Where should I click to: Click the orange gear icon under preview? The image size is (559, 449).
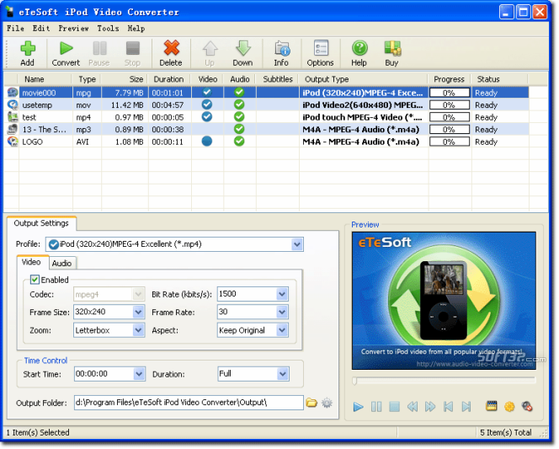(x=509, y=407)
